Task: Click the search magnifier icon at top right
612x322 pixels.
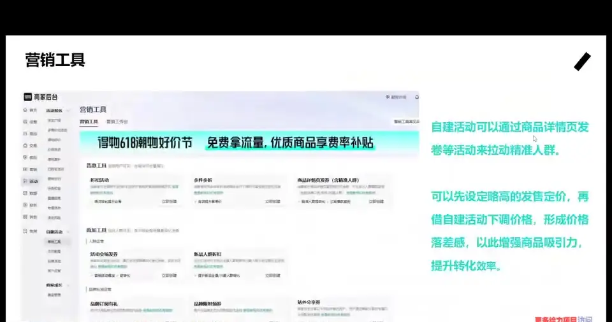Action: [417, 97]
